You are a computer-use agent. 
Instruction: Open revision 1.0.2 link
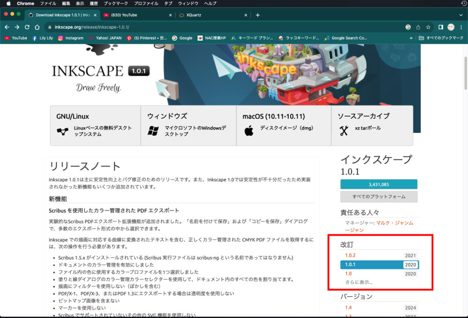tap(350, 255)
